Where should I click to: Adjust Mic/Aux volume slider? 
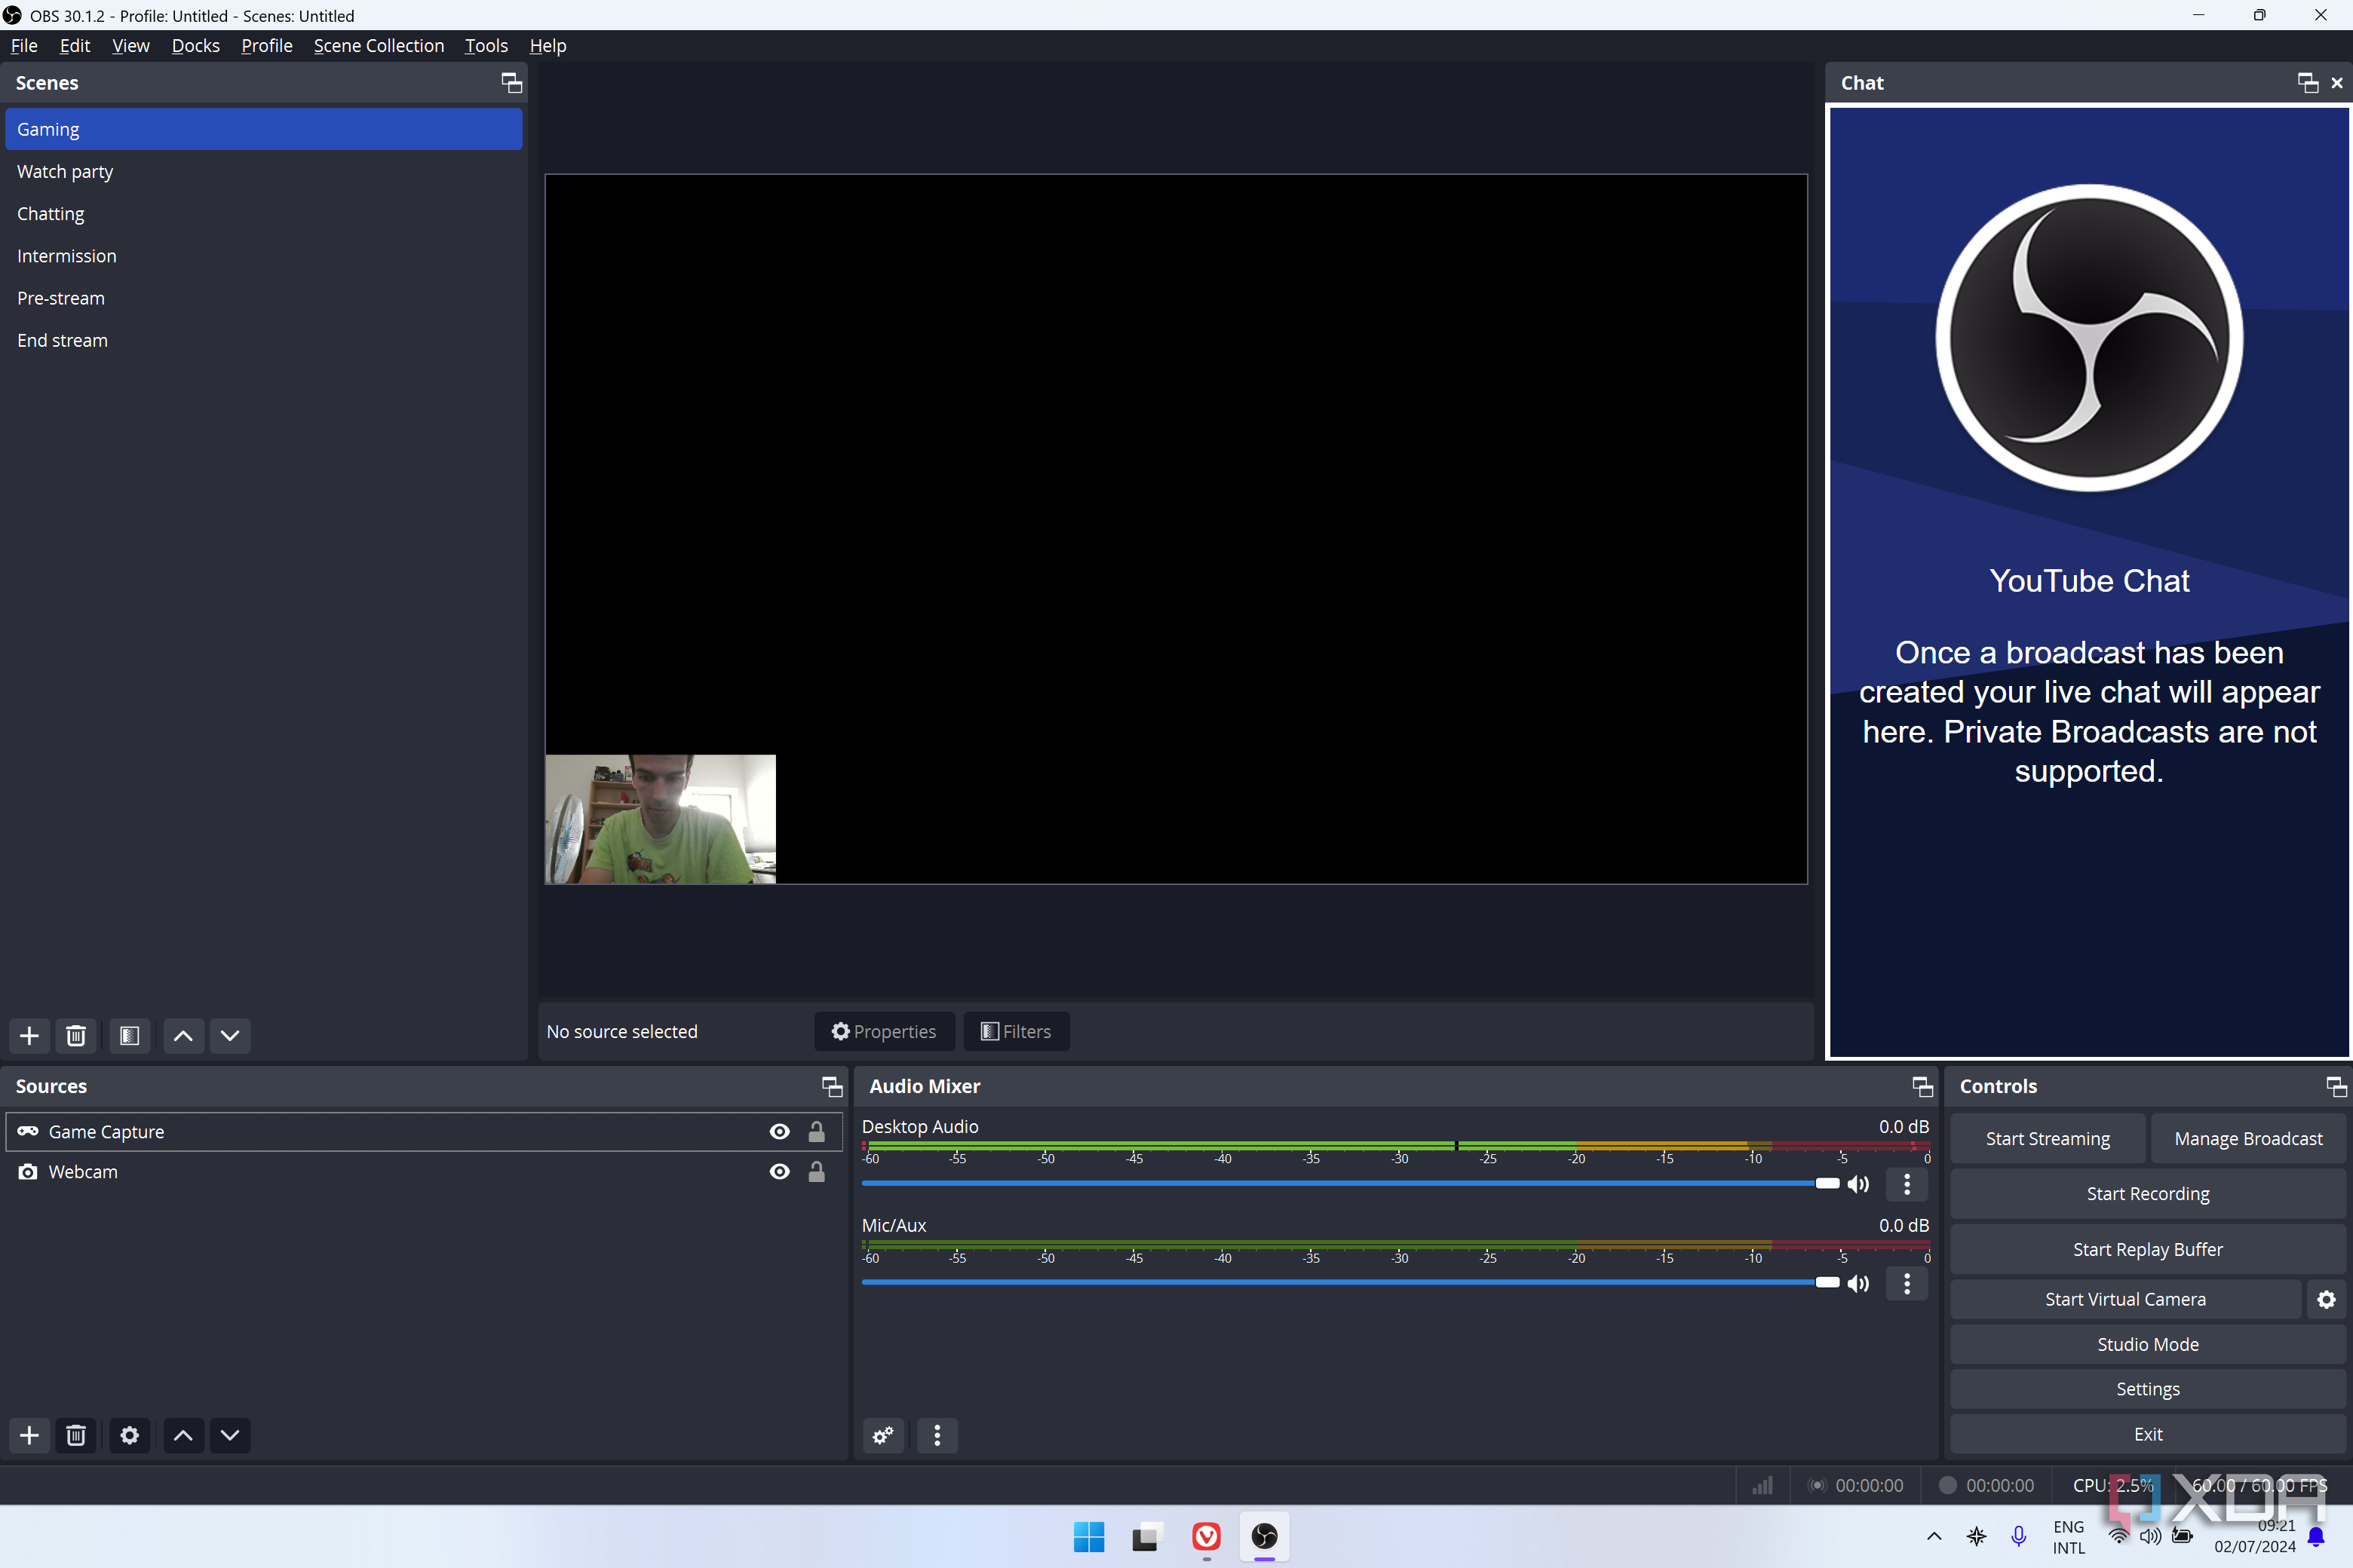[1351, 1283]
